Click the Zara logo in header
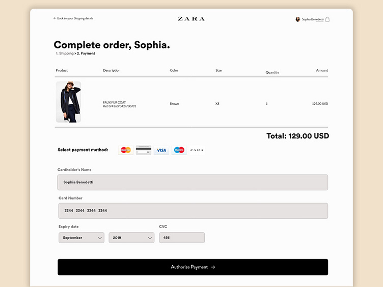The image size is (383, 287). point(191,19)
